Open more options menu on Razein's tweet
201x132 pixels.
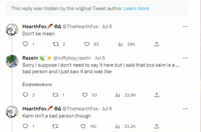point(185,58)
